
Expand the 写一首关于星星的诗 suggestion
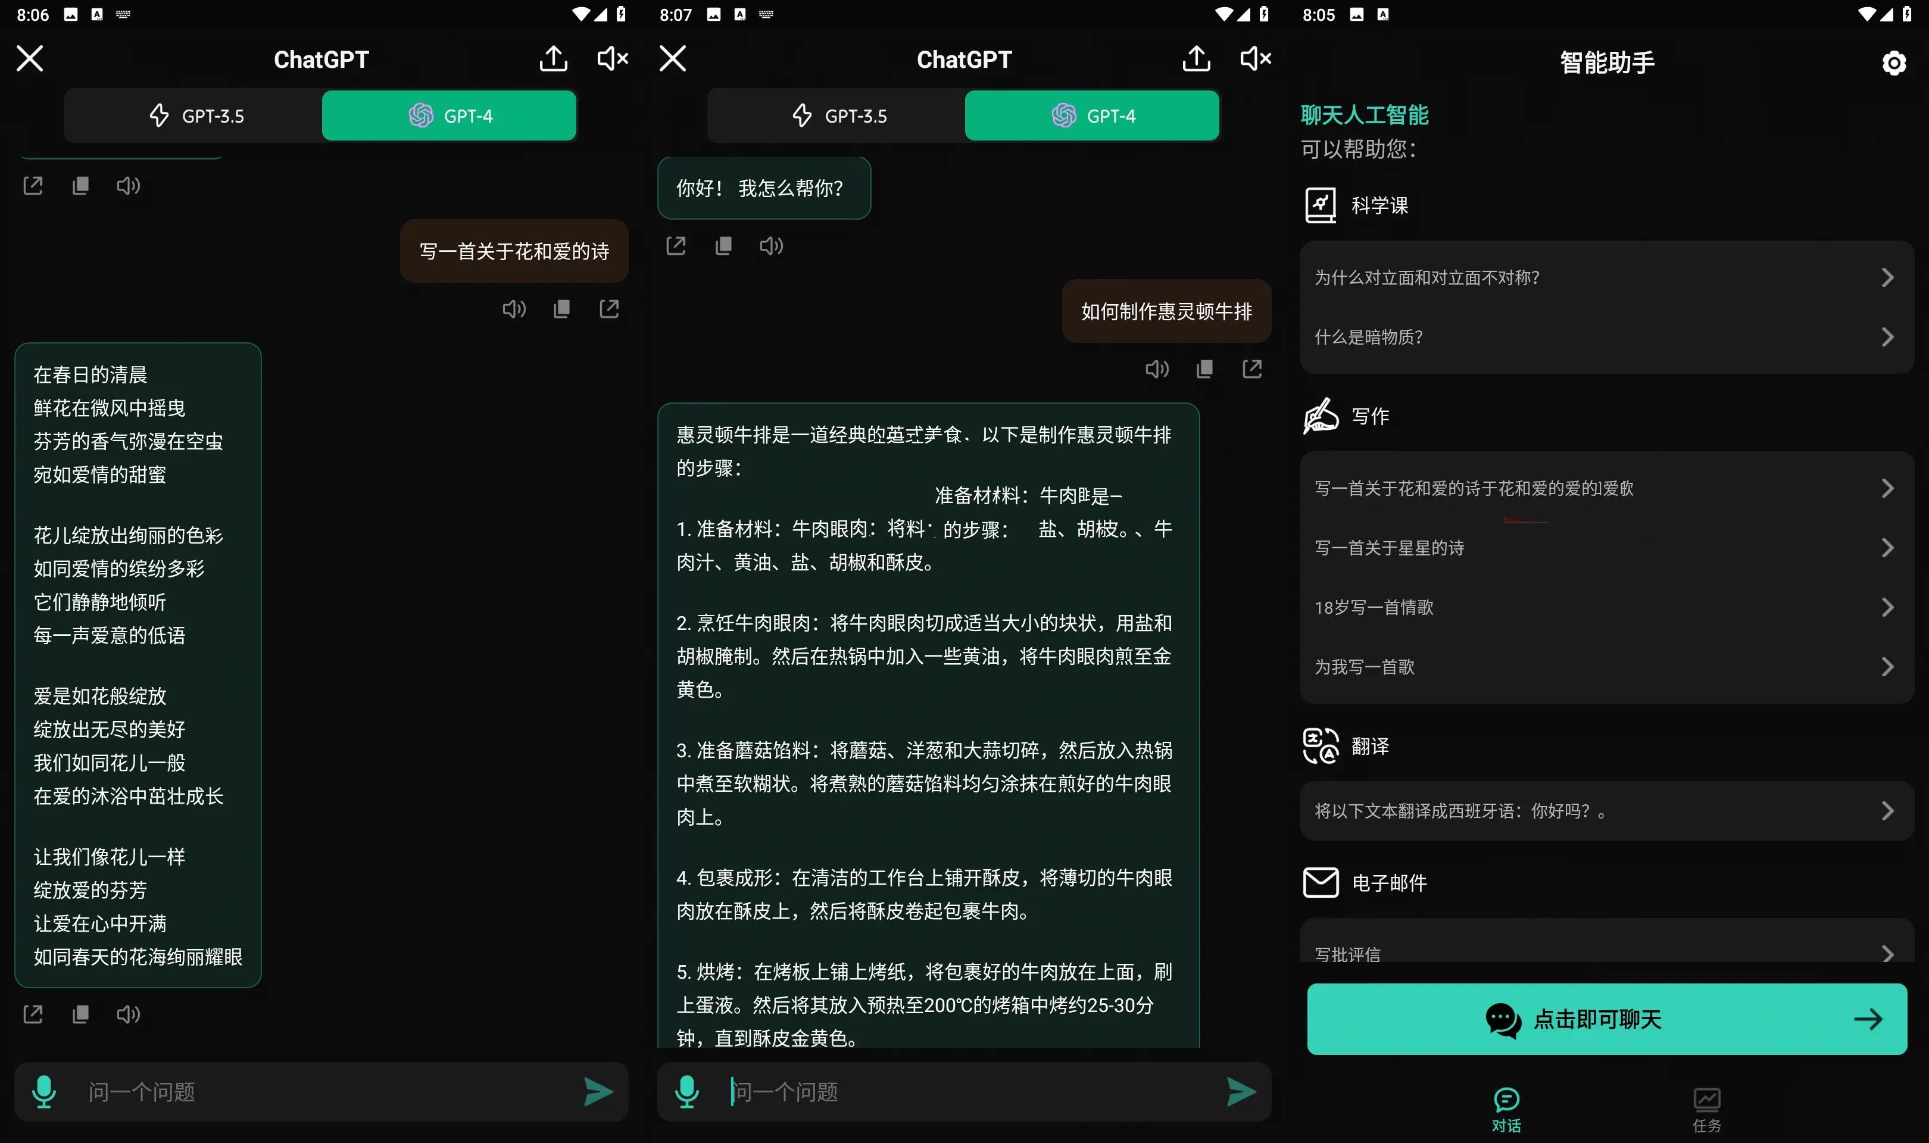1606,547
